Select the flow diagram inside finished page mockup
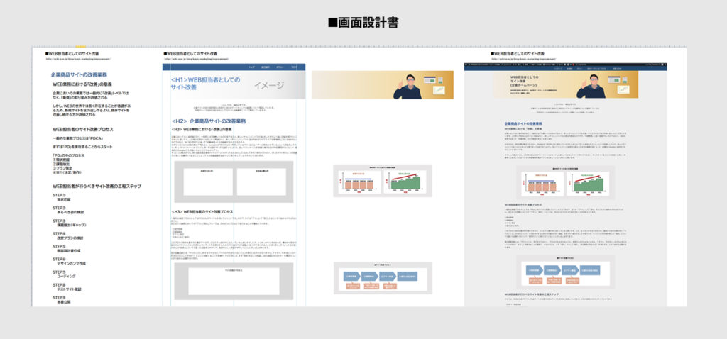Image resolution: width=727 pixels, height=339 pixels. (x=565, y=272)
